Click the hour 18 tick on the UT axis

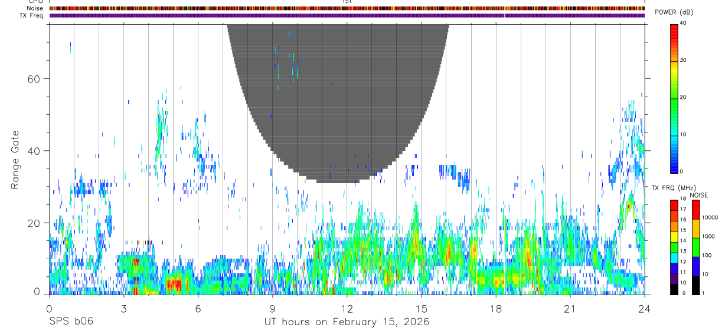pyautogui.click(x=495, y=309)
